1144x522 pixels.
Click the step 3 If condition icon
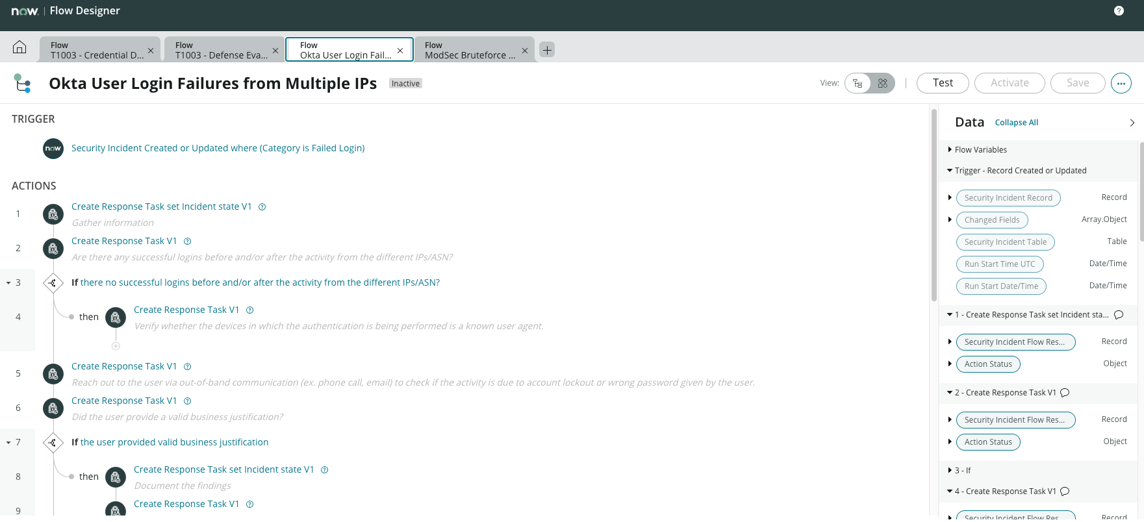[x=53, y=283]
